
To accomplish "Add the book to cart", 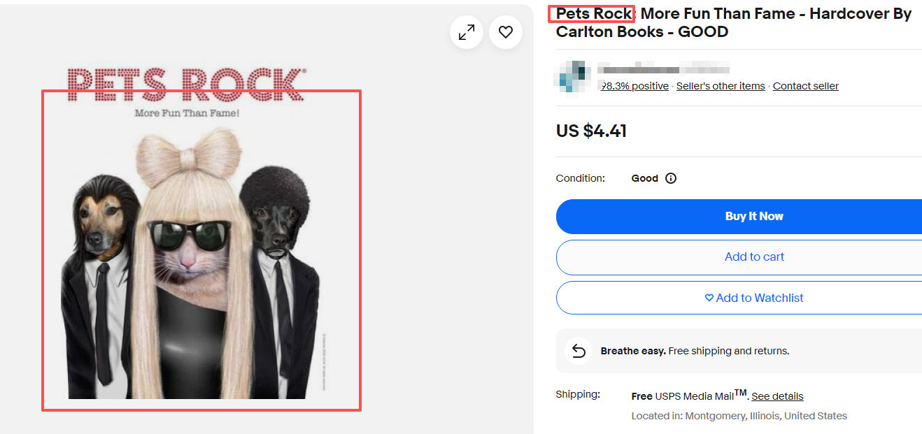I will pos(754,257).
